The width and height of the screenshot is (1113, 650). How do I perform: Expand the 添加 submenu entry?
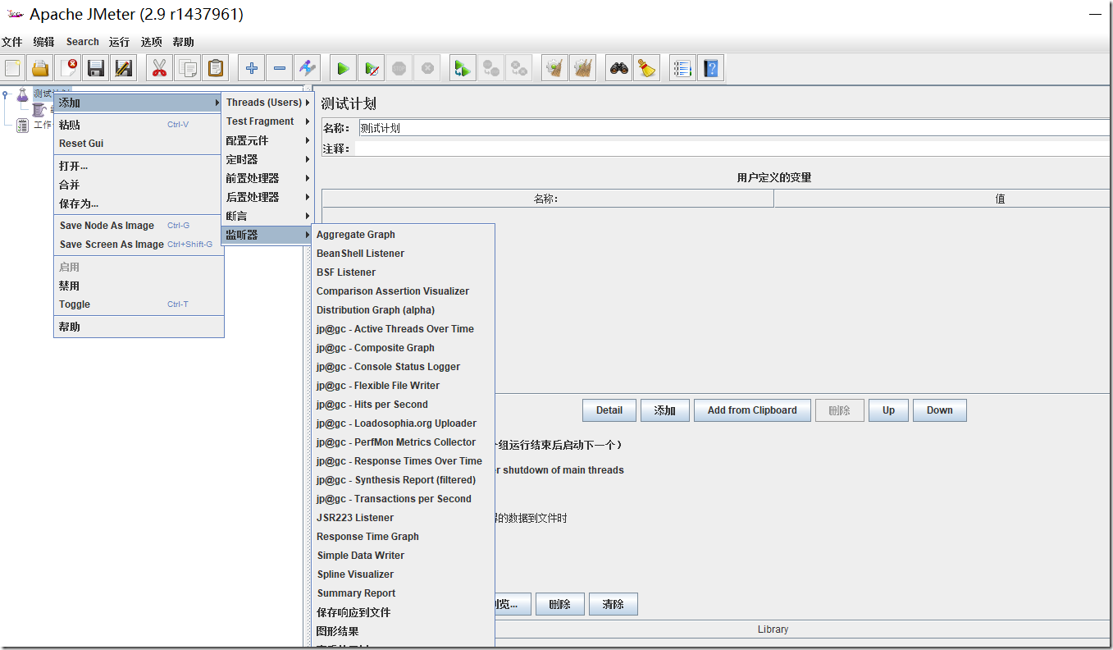pos(139,103)
